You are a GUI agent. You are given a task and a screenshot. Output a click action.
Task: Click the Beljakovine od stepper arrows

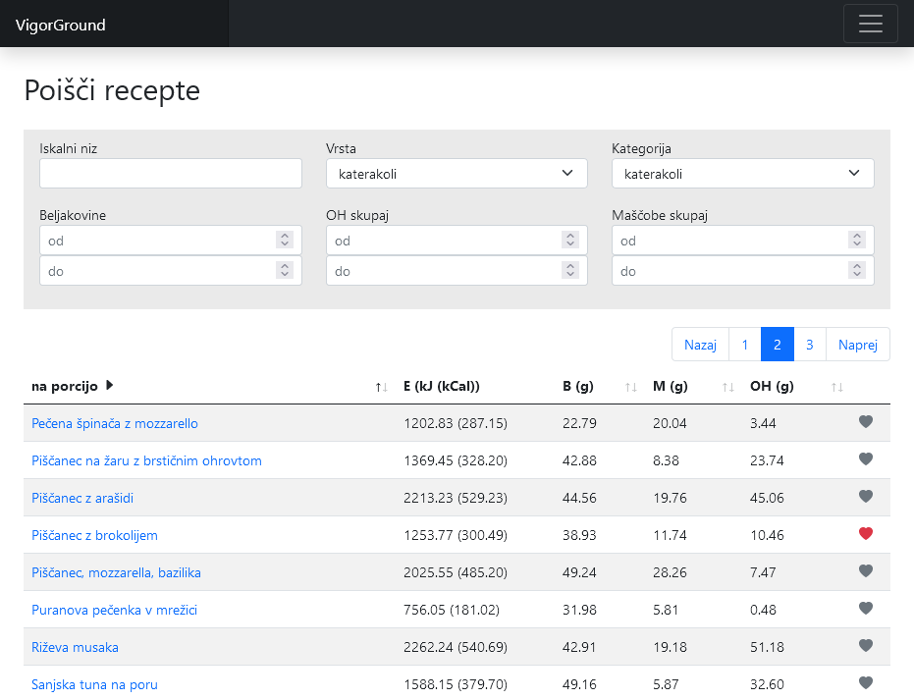[x=284, y=240]
